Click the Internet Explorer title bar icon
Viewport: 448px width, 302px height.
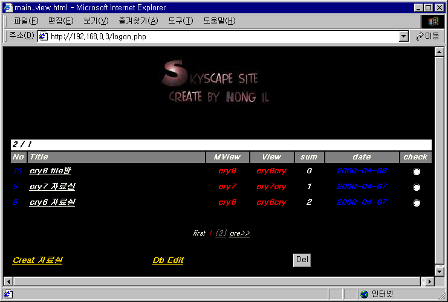tap(8, 7)
